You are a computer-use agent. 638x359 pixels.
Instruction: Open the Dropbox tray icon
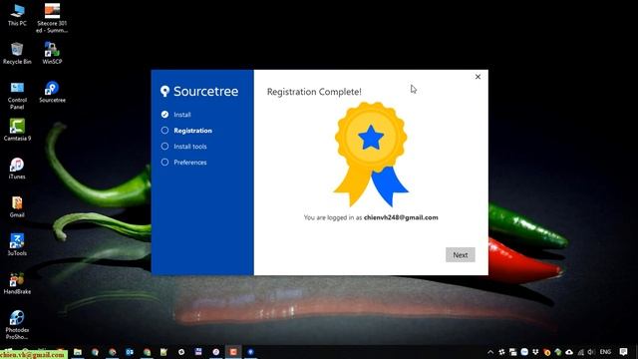coord(535,352)
